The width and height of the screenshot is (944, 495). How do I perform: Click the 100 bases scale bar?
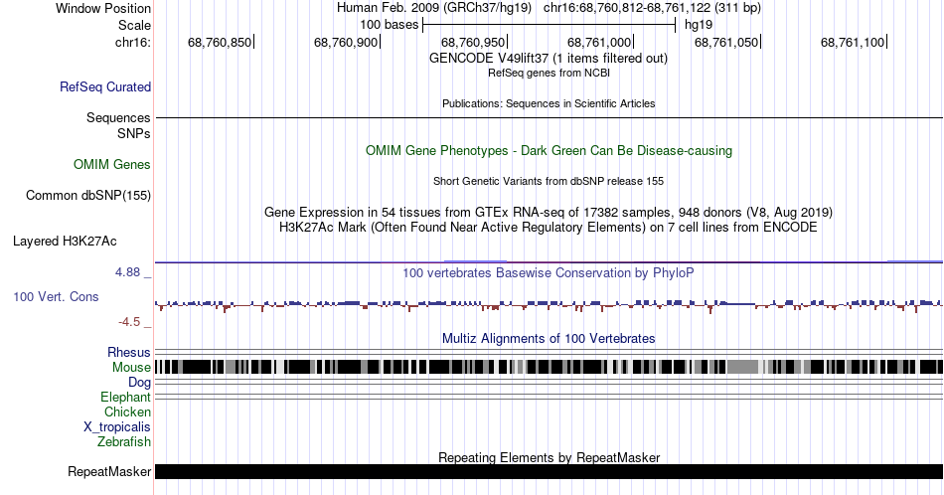tap(549, 25)
